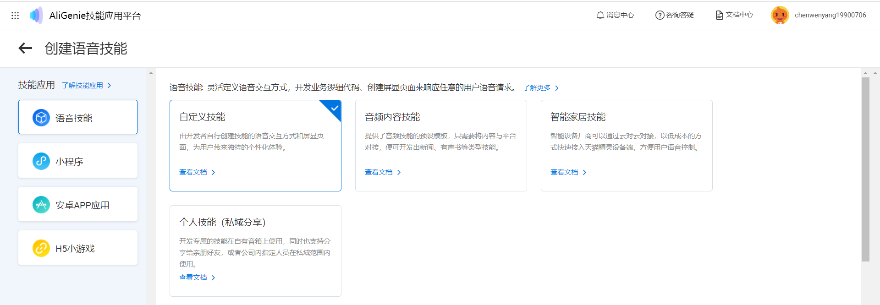This screenshot has height=305, width=880.
Task: Click the 技能应用 sidebar heading
Action: pyautogui.click(x=36, y=85)
